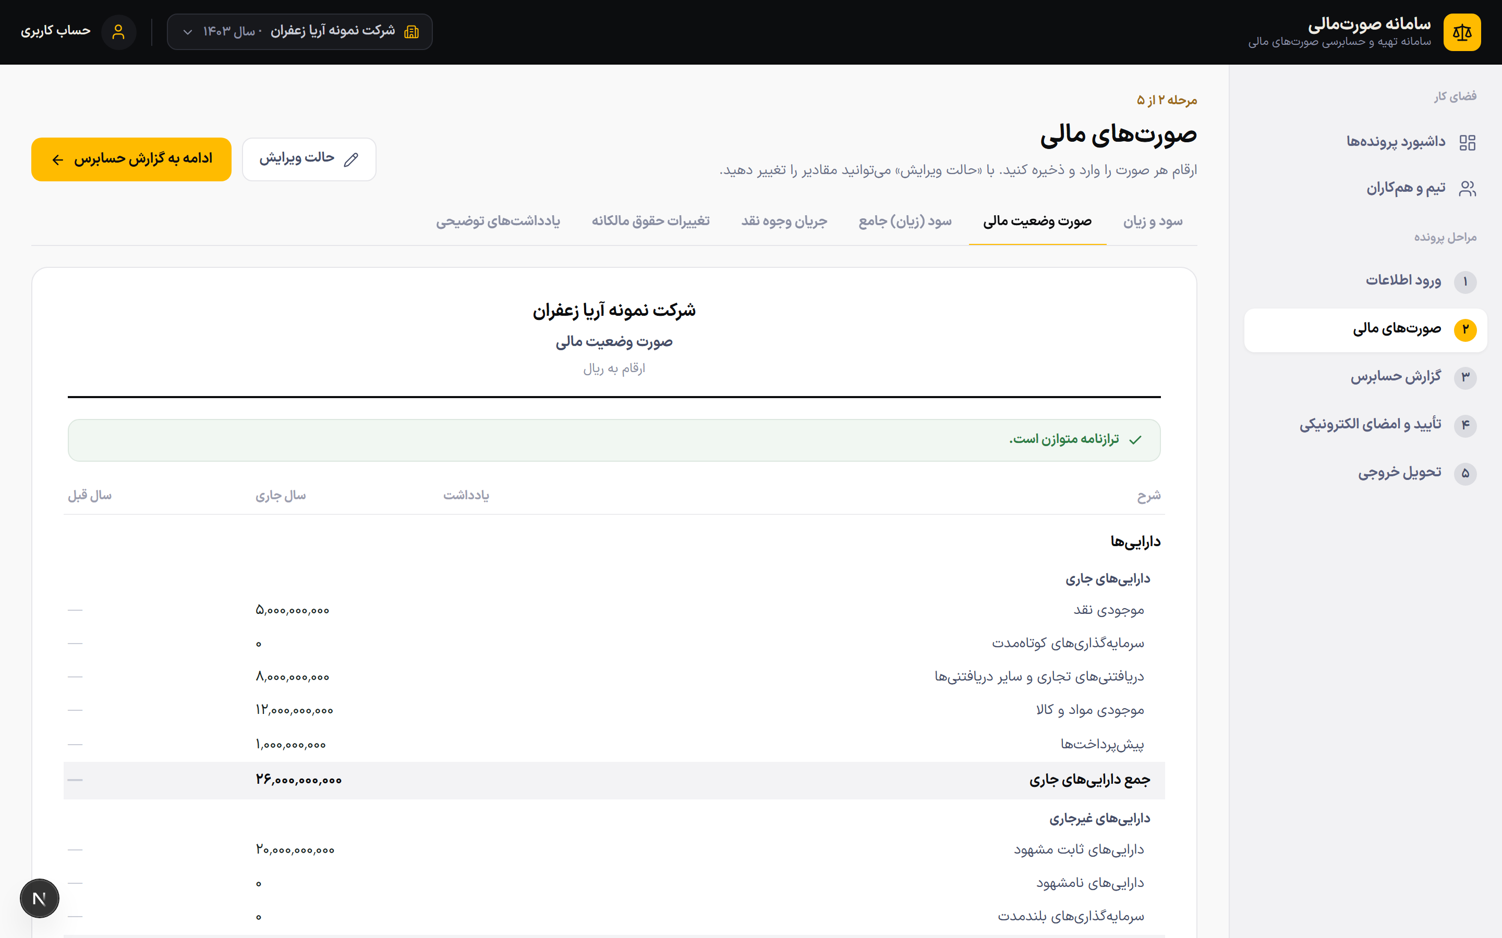This screenshot has width=1502, height=938.
Task: Click the team members people icon
Action: coord(1467,189)
